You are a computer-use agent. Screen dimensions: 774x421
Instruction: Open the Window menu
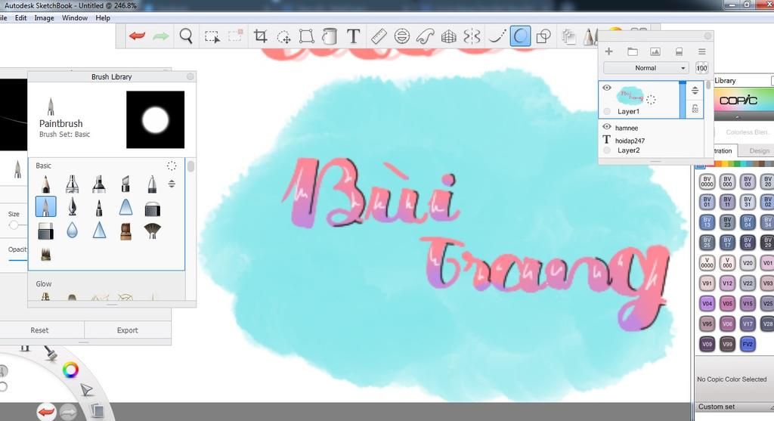pyautogui.click(x=75, y=18)
